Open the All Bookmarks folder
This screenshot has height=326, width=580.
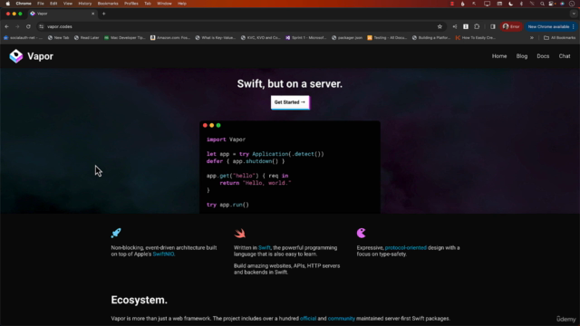click(x=560, y=38)
